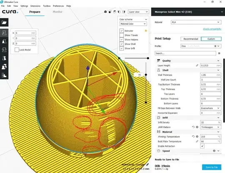Open the File menu
Image resolution: width=225 pixels, height=173 pixels.
[3, 6]
